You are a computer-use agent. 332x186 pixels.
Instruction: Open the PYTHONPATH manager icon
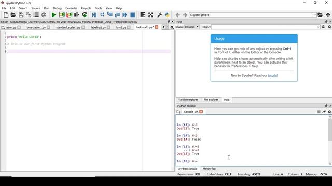tap(167, 15)
